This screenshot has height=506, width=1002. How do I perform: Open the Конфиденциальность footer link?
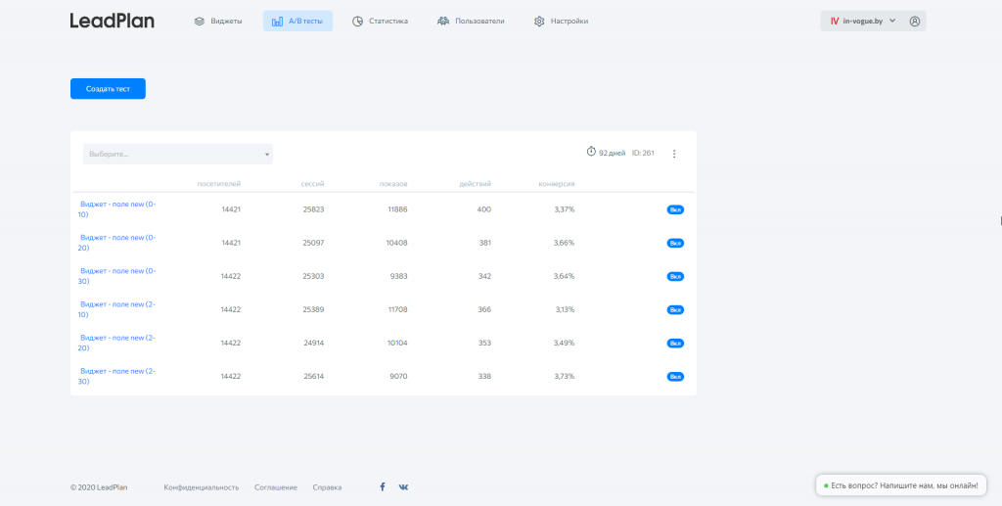[202, 486]
